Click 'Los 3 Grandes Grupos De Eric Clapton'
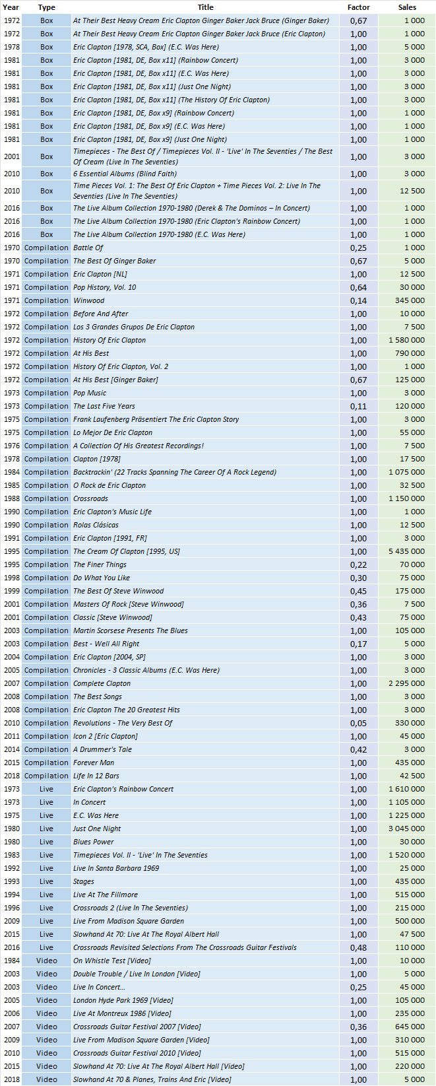The width and height of the screenshot is (436, 1086). click(134, 327)
